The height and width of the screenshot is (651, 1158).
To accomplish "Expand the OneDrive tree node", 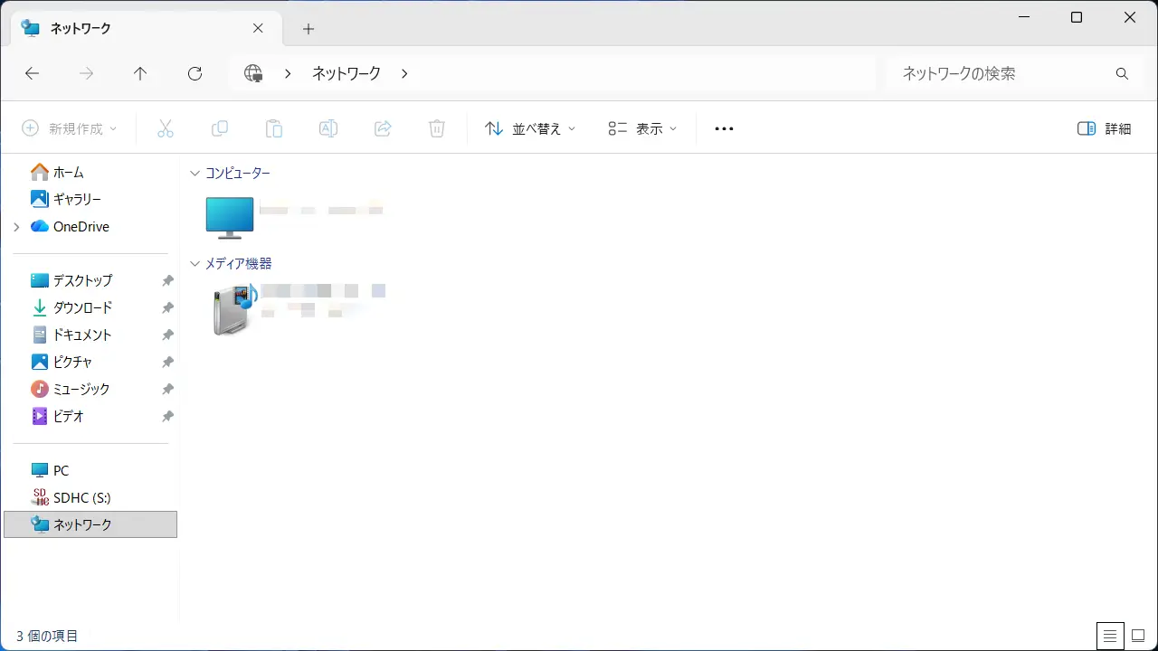I will (x=16, y=227).
